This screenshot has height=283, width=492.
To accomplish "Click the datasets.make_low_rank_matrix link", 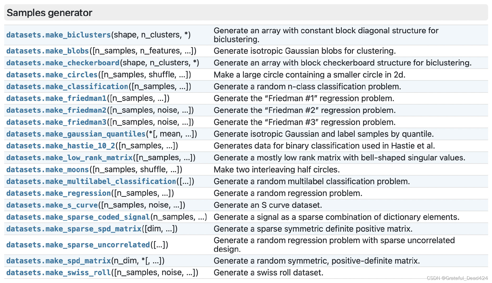I will [69, 158].
